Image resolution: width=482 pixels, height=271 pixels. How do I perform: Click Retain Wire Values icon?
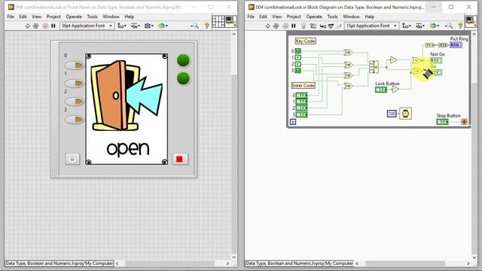313,26
